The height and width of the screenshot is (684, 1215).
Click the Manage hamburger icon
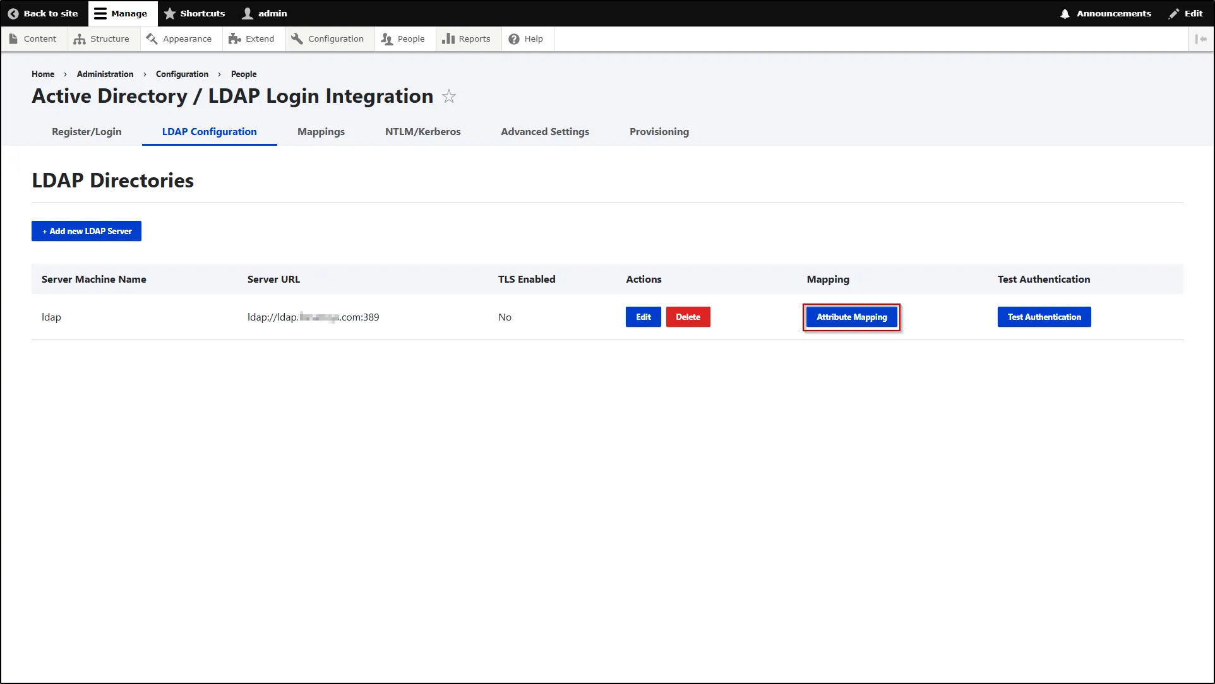pyautogui.click(x=100, y=13)
